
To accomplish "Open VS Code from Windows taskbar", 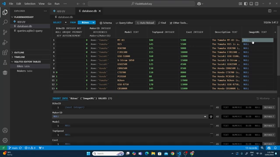I will pos(179,154).
